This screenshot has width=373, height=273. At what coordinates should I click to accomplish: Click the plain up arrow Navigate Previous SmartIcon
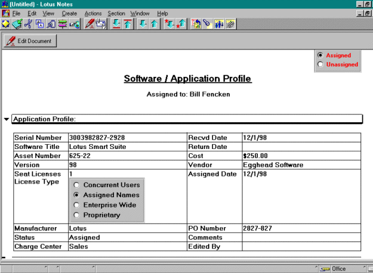tap(155, 24)
